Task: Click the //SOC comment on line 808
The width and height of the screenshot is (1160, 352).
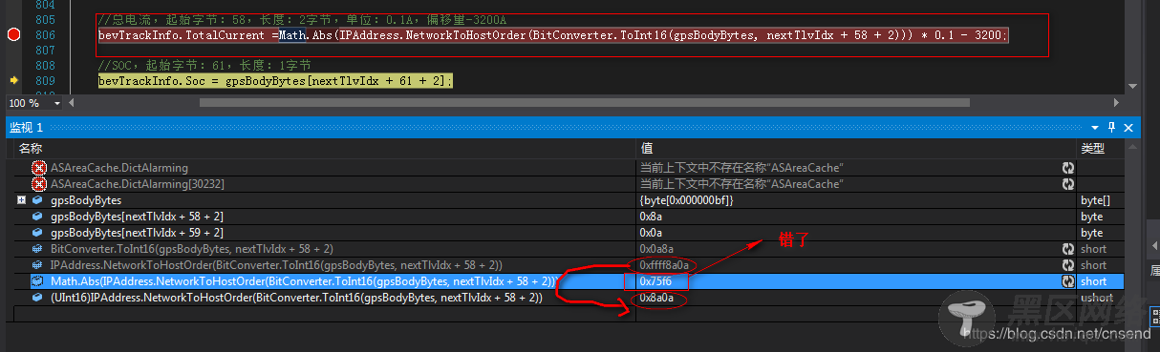Action: [x=204, y=66]
